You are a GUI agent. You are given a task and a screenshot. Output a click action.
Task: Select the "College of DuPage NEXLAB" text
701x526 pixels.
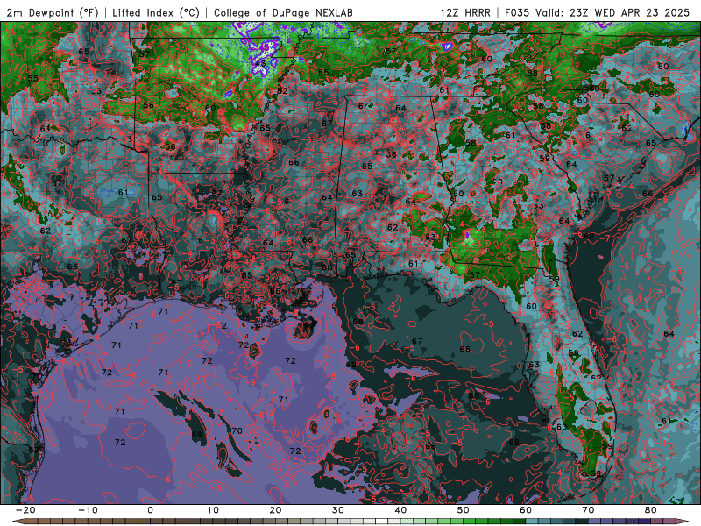pyautogui.click(x=283, y=12)
